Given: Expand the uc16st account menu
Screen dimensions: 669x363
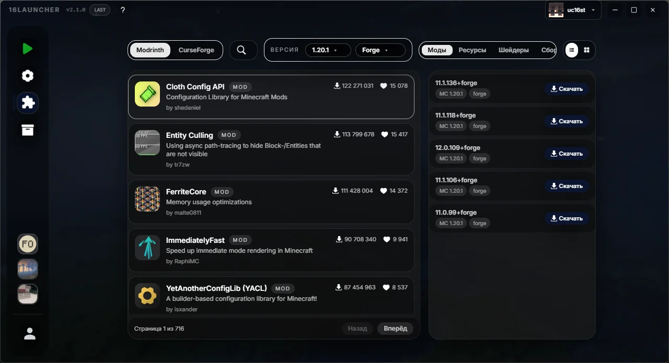Looking at the screenshot, I should [573, 10].
